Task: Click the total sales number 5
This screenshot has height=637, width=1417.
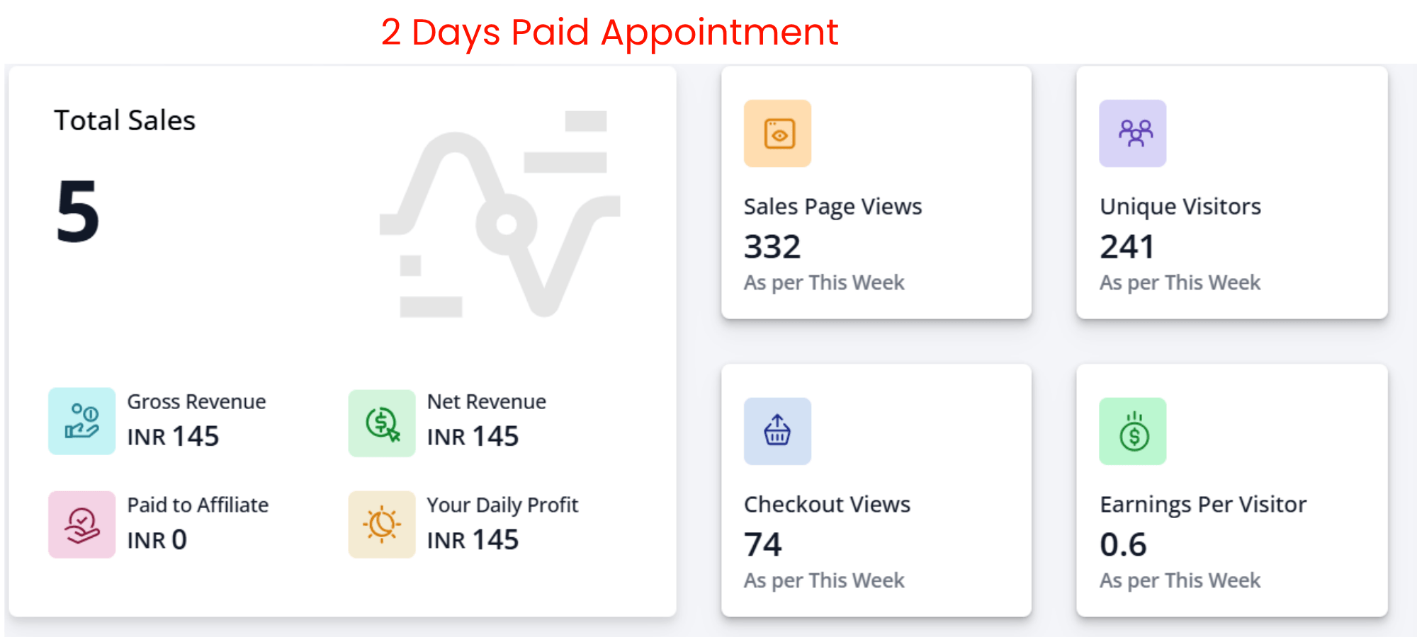Action: click(77, 211)
